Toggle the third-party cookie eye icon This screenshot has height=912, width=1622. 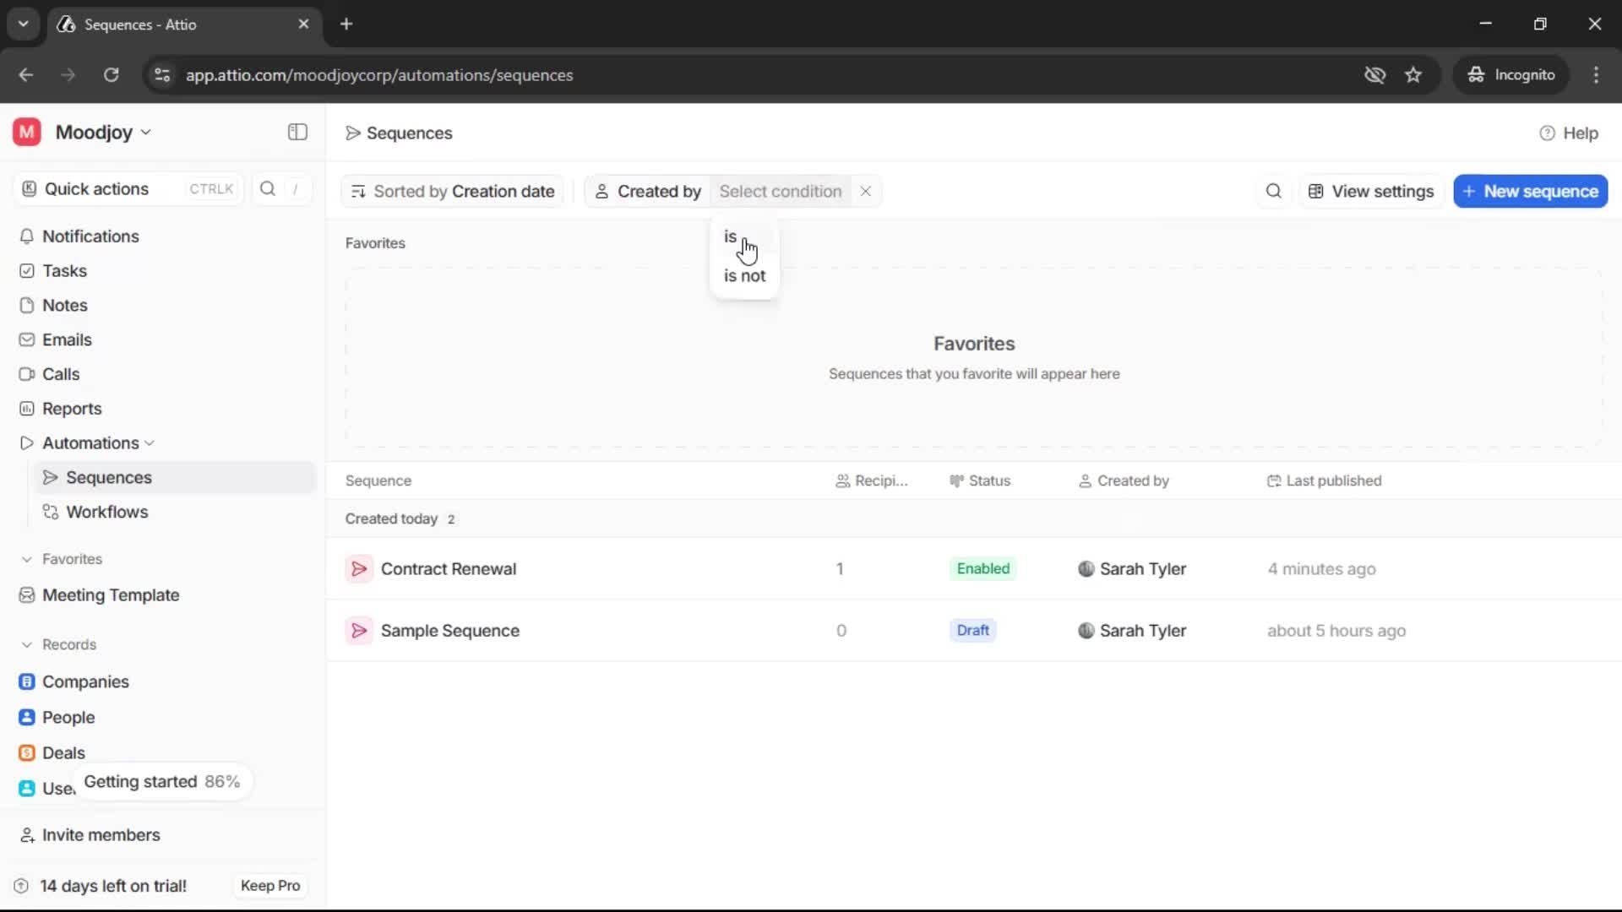click(x=1374, y=75)
